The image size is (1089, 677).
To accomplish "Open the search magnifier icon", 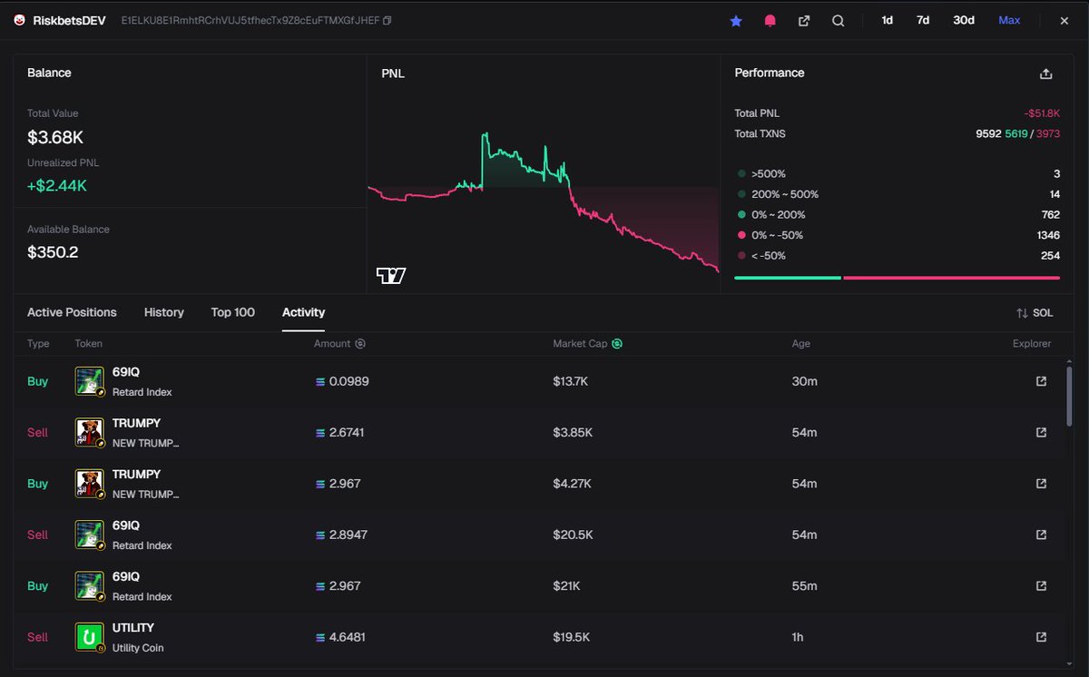I will point(839,20).
